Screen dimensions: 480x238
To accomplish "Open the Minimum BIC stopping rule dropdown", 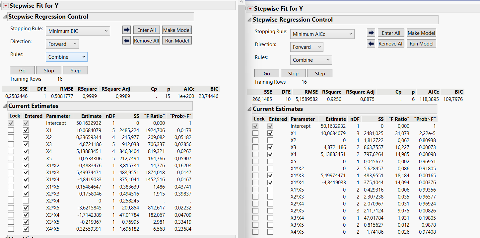I will tap(78, 31).
